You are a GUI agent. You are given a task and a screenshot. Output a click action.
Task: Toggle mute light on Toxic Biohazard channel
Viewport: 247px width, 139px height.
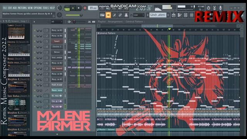[35, 68]
